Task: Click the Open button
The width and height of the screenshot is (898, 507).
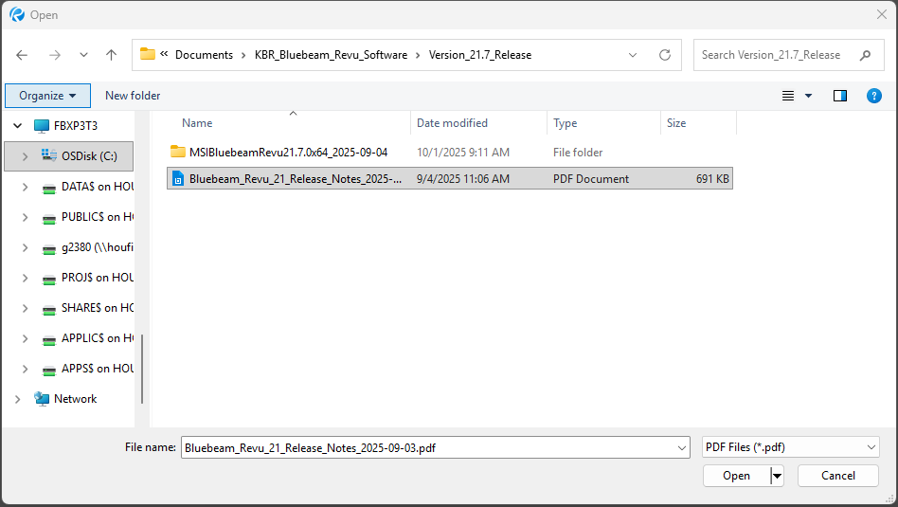Action: tap(737, 476)
